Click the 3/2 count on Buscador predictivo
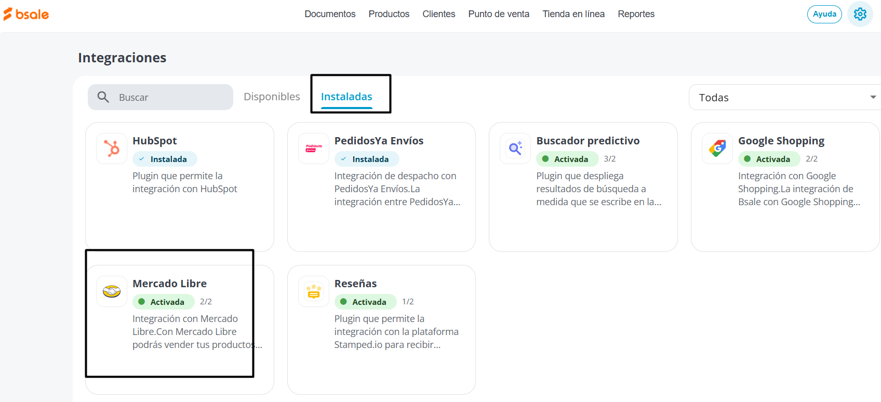 [x=610, y=159]
